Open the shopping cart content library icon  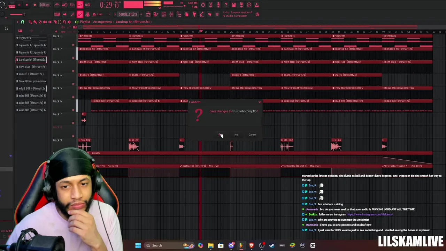[x=217, y=14]
